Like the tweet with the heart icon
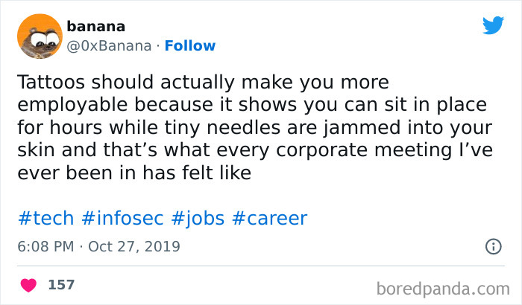This screenshot has height=305, width=522. coord(30,285)
